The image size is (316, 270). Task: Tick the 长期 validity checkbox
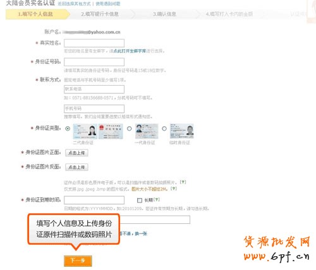(x=140, y=201)
